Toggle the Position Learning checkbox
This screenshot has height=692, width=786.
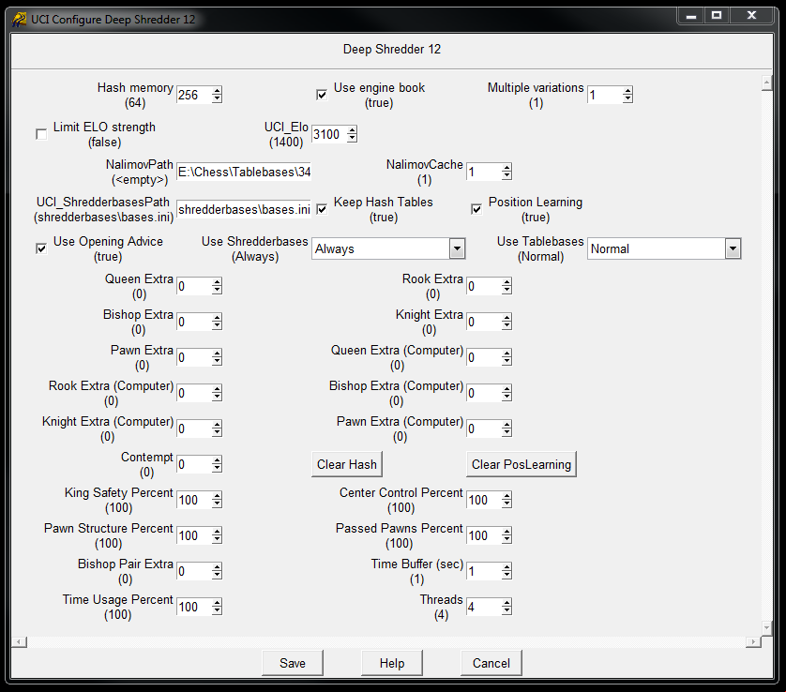[x=476, y=209]
